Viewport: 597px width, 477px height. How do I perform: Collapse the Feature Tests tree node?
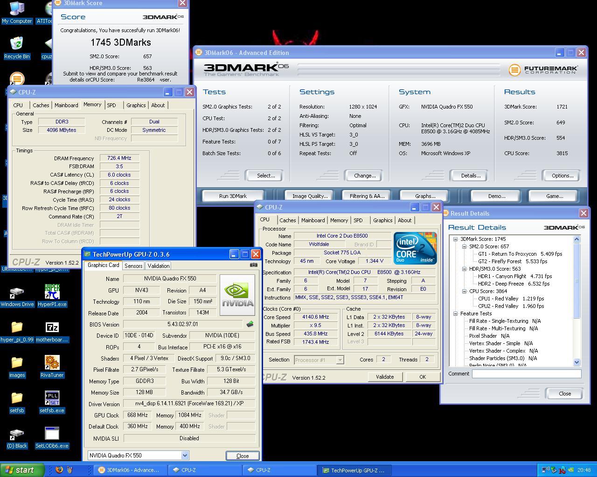[x=455, y=313]
